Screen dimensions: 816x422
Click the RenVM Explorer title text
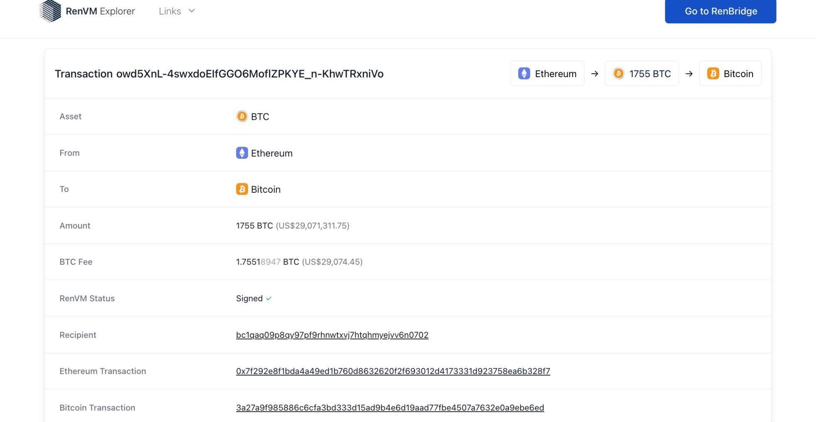click(100, 11)
